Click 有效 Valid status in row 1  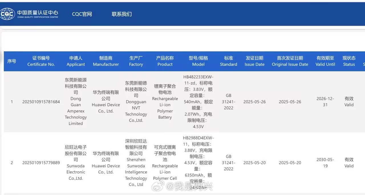[x=349, y=102]
